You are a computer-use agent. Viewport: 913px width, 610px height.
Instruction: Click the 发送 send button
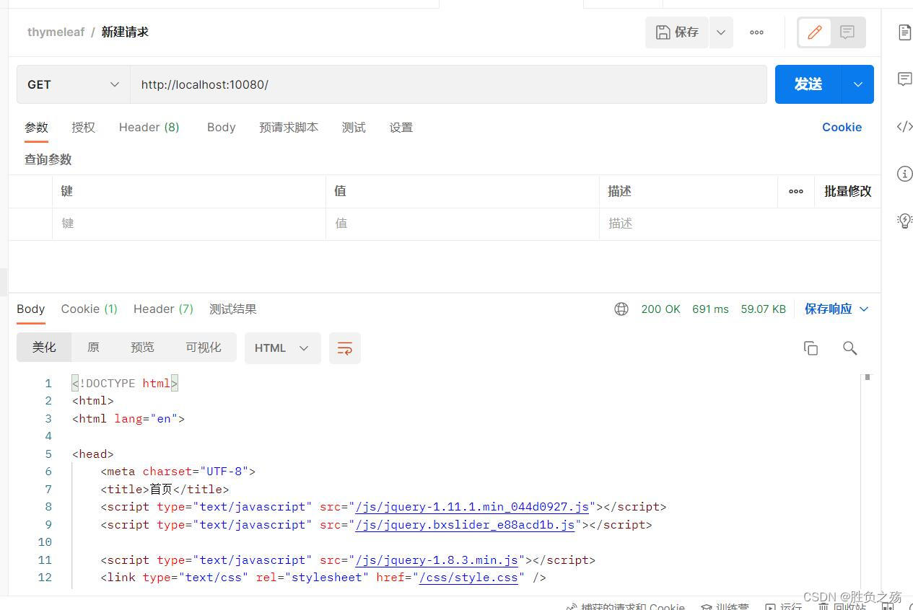pos(808,84)
